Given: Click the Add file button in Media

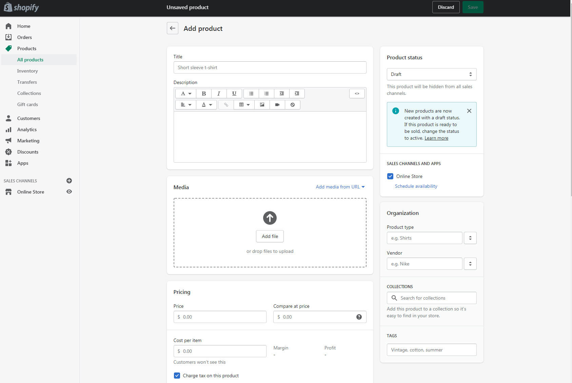Looking at the screenshot, I should 270,236.
